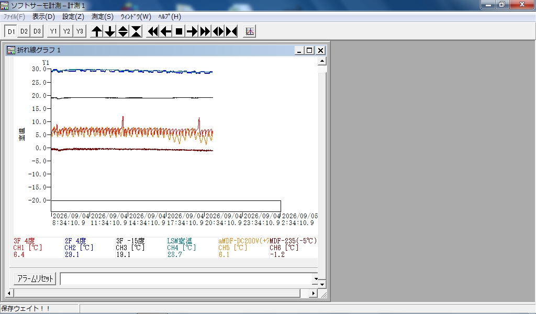The height and width of the screenshot is (314, 536).
Task: Click the stop square toolbar icon
Action: tap(179, 31)
